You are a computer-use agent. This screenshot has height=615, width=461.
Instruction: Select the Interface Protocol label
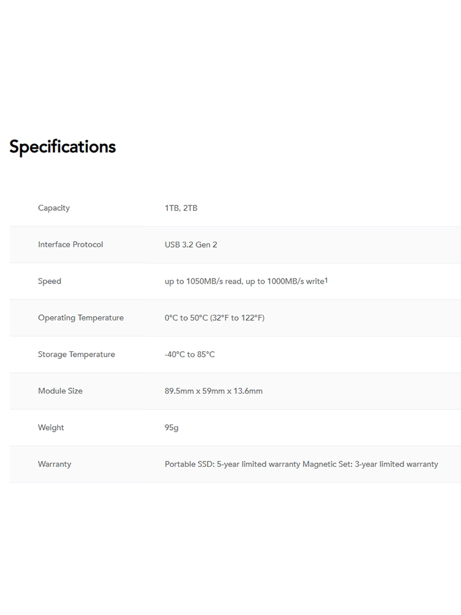coord(71,244)
